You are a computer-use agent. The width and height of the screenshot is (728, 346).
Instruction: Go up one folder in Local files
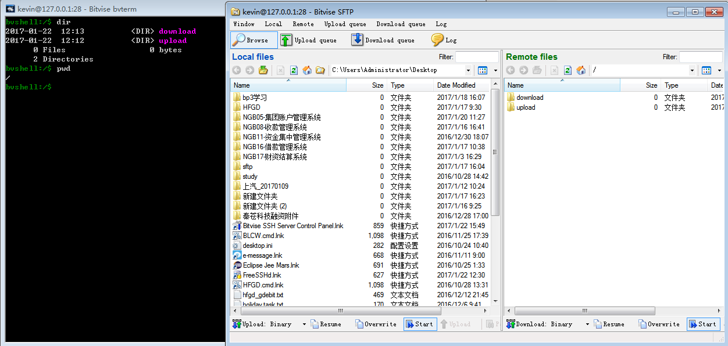pyautogui.click(x=263, y=70)
